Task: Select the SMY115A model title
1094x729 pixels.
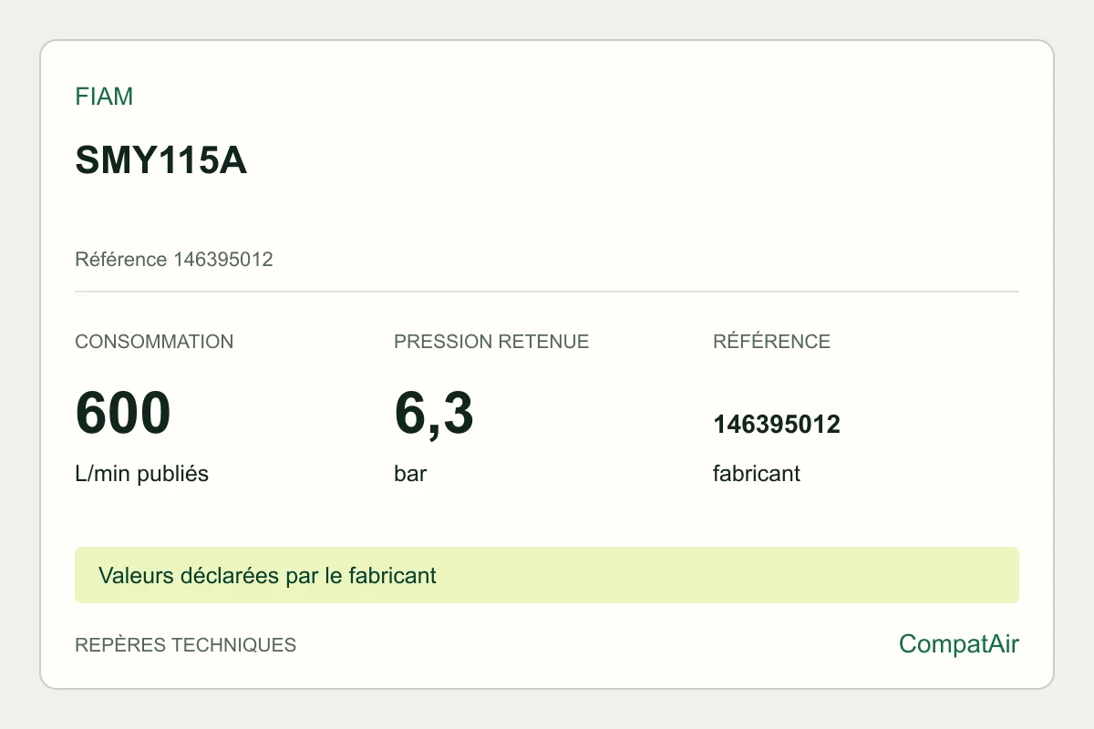Action: tap(160, 161)
